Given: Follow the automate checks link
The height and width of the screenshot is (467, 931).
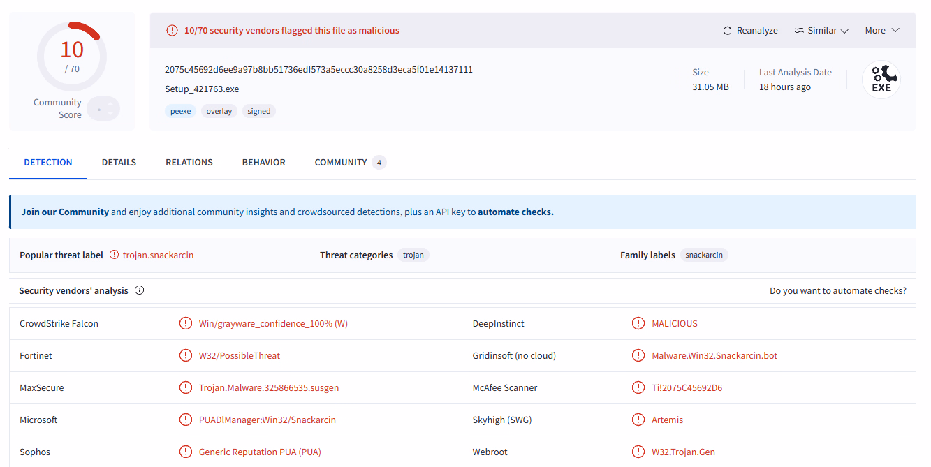Looking at the screenshot, I should (515, 212).
